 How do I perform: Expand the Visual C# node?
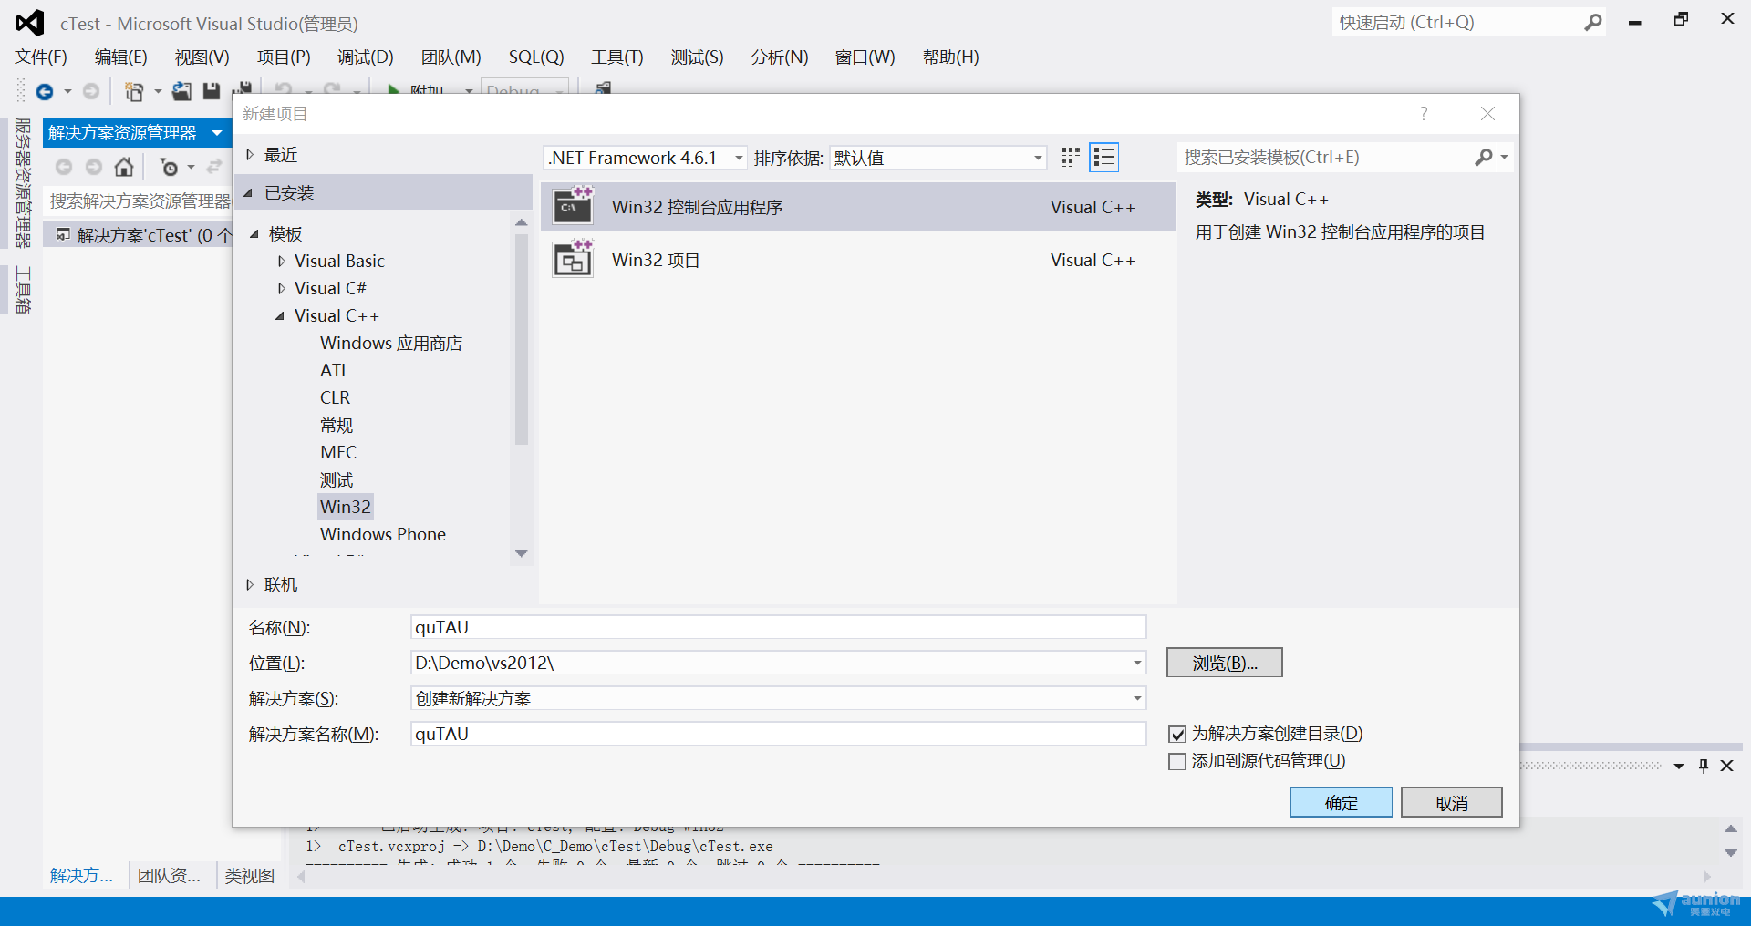click(x=282, y=289)
